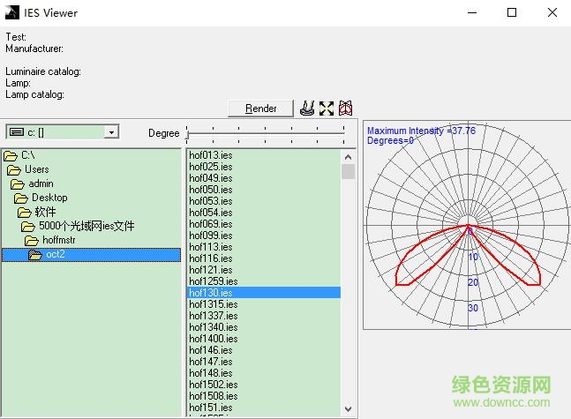Select the hoffmstr folder

tap(61, 240)
